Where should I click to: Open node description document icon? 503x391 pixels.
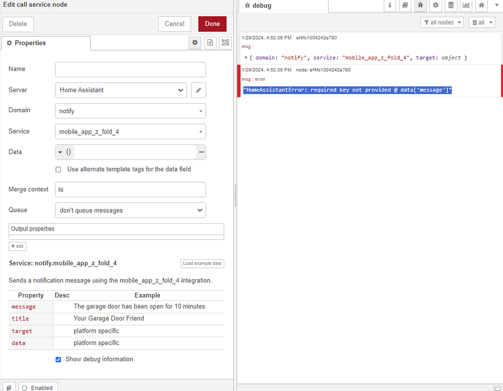[x=210, y=43]
